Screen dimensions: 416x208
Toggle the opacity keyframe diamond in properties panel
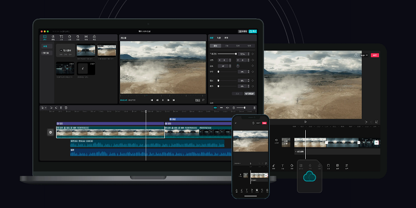pos(253,54)
